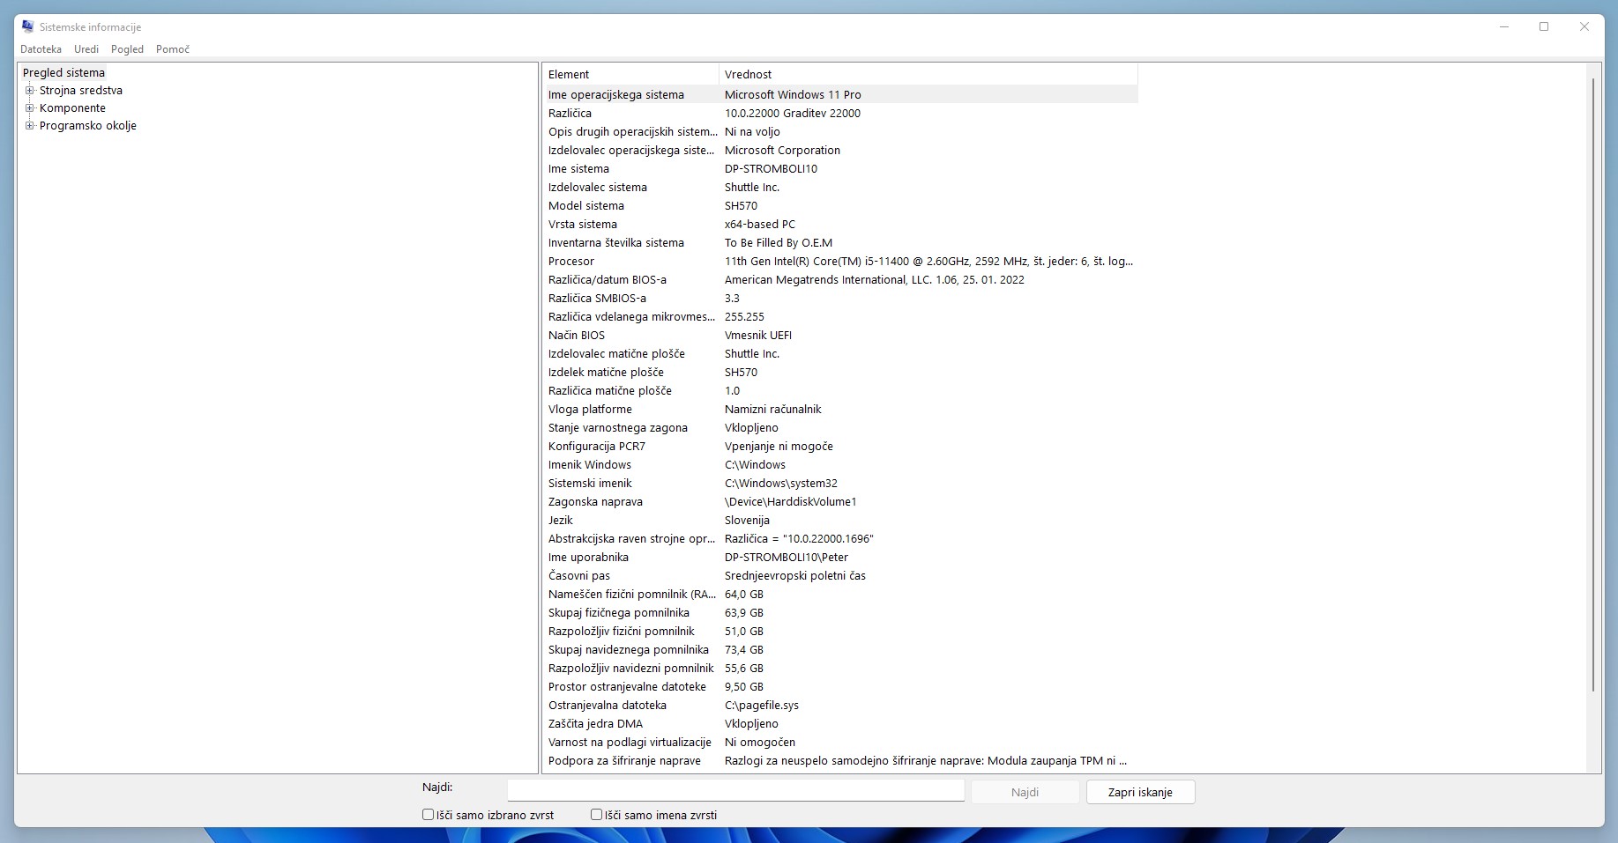The height and width of the screenshot is (843, 1618).
Task: Click the Vmesnik UEFI value
Action: 758,335
